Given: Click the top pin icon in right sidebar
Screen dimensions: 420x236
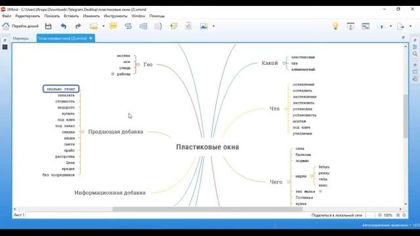Looking at the screenshot, I should pos(415,40).
